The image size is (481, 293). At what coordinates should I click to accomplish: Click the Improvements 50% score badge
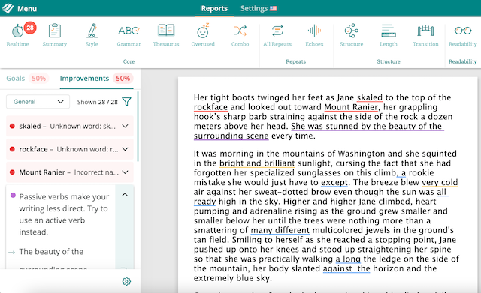click(x=123, y=78)
